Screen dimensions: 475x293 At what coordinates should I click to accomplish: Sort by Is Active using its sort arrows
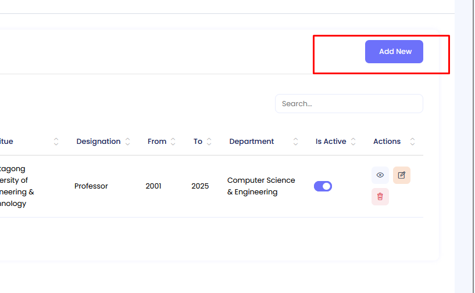[x=353, y=142]
